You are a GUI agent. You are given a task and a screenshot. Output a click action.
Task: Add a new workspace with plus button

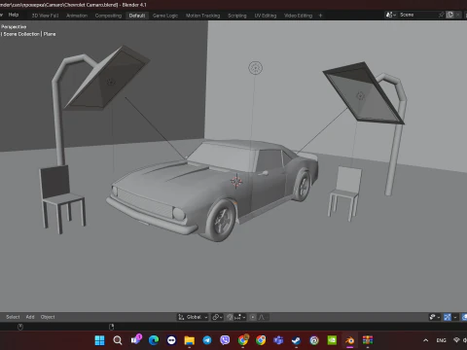tap(320, 16)
